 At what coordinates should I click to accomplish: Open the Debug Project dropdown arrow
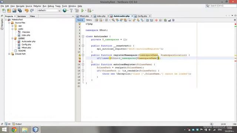point(93,11)
